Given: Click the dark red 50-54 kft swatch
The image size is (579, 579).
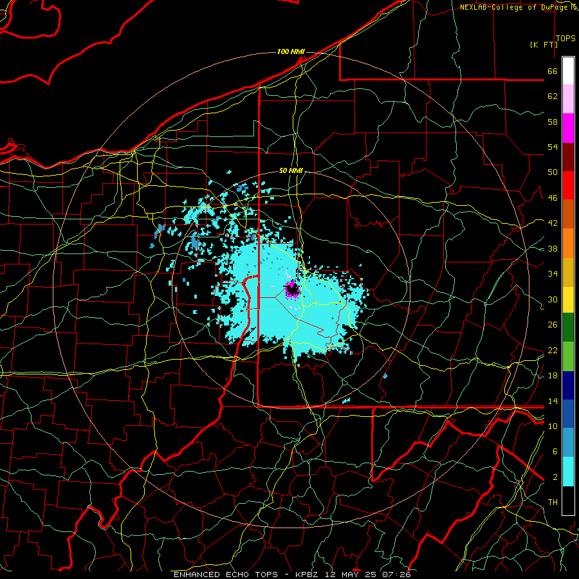Looking at the screenshot, I should pyautogui.click(x=568, y=157).
